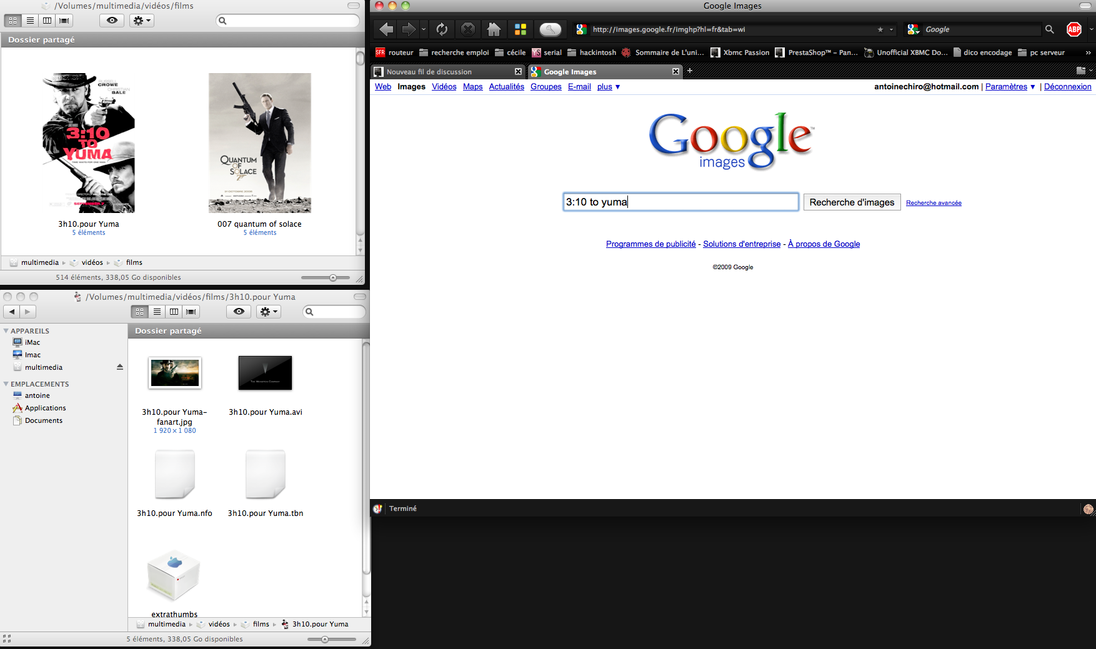Open À propos de Google link
This screenshot has width=1096, height=649.
click(x=824, y=244)
